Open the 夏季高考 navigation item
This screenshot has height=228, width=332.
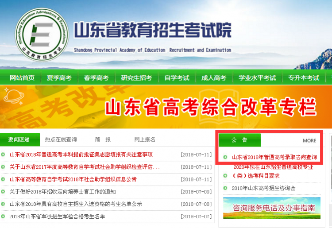[x=59, y=78]
